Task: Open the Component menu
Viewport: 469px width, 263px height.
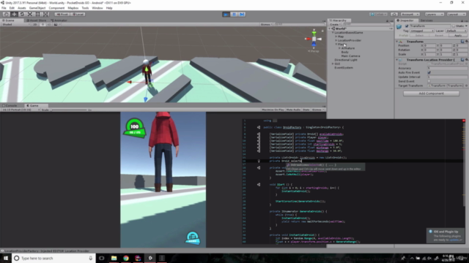Action: [x=56, y=8]
